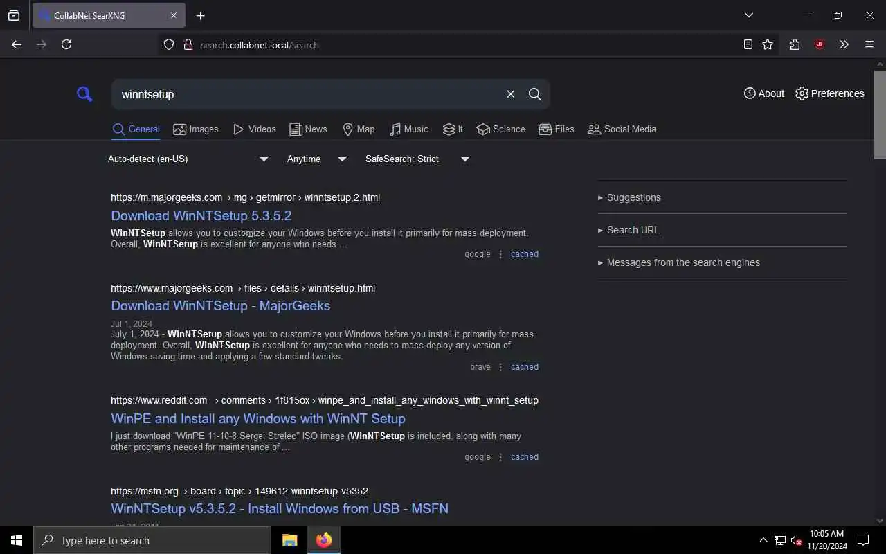Select the General search tab

coord(136,129)
